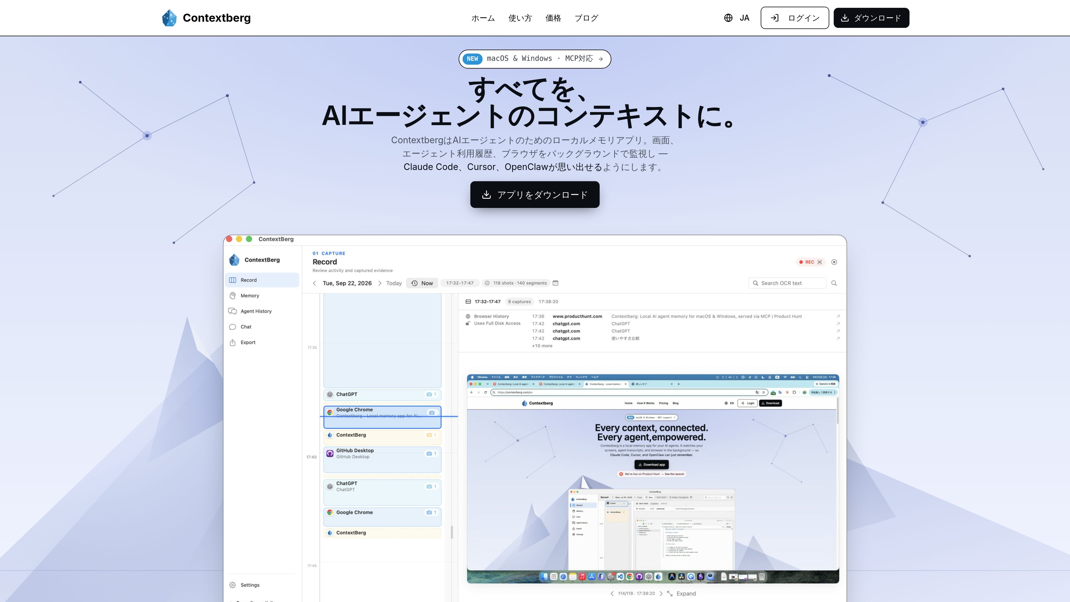Click the Search OCR text field
1070x602 pixels.
tap(787, 283)
